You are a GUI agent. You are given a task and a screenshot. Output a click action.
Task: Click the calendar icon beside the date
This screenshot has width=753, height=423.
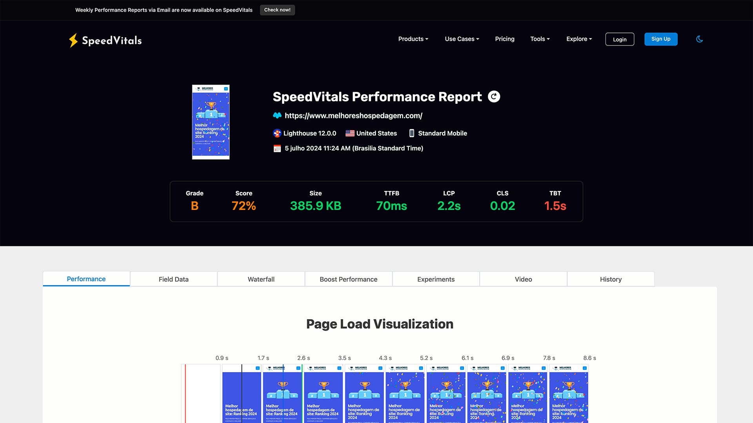(277, 148)
